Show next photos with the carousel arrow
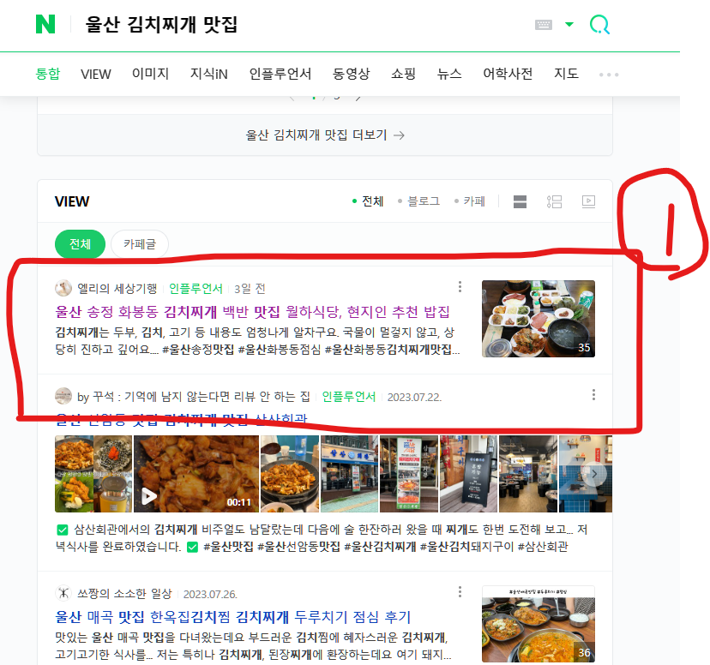Viewport: 710px width, 665px height. click(594, 474)
